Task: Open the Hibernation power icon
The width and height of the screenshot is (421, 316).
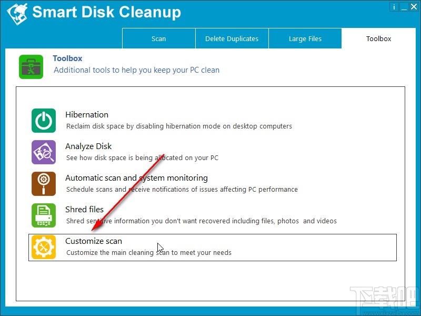Action: pyautogui.click(x=44, y=121)
